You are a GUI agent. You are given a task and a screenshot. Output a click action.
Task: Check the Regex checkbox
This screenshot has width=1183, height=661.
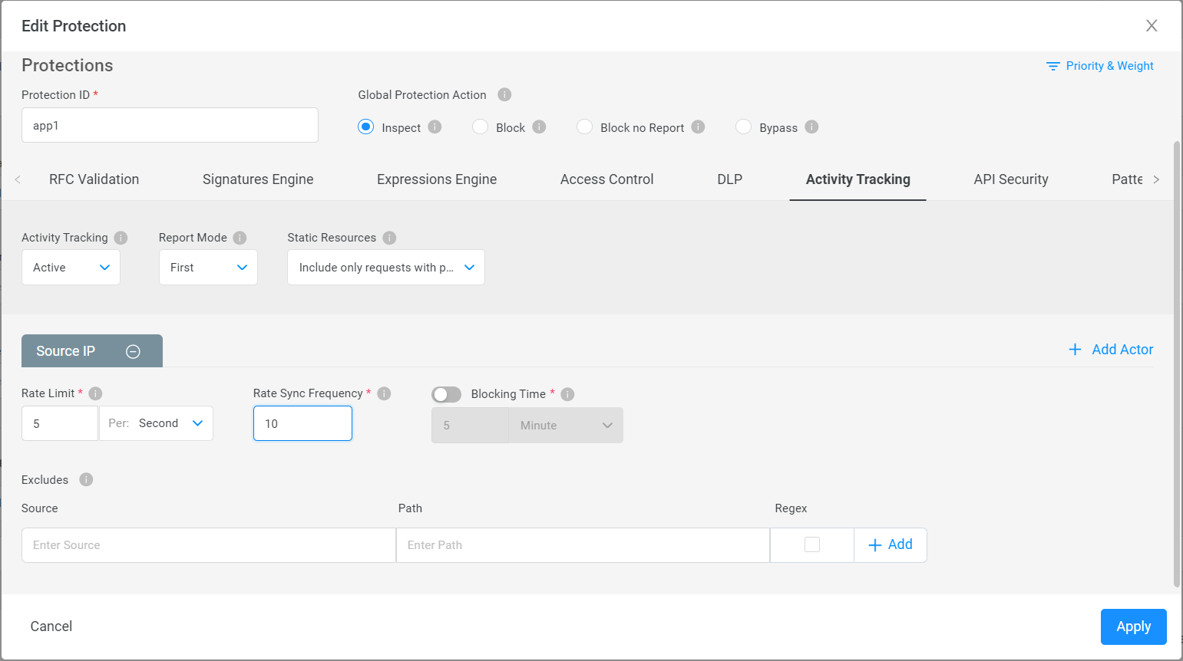(811, 544)
